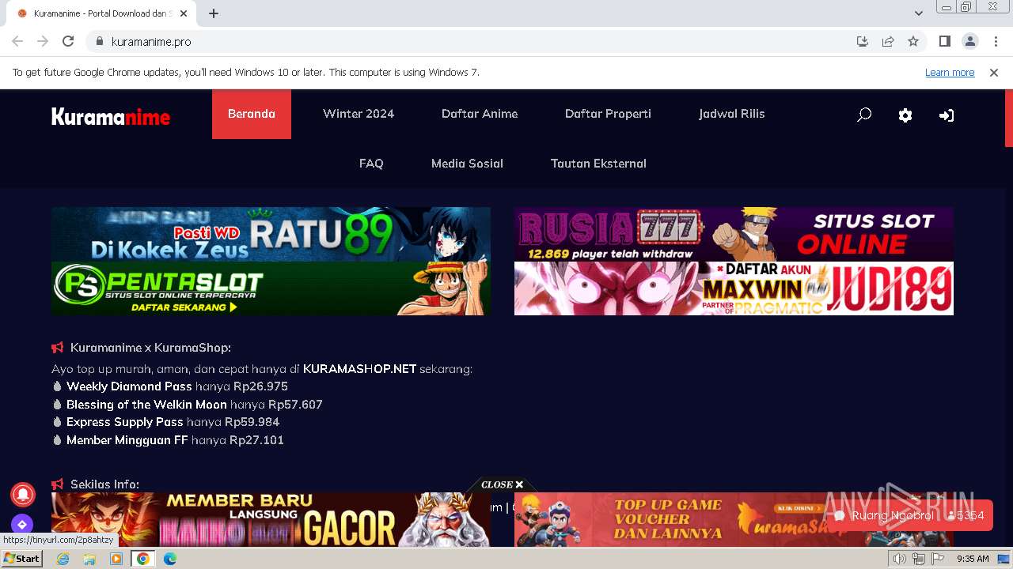The height and width of the screenshot is (569, 1013).
Task: Click the Sekilas Info heading
Action: [104, 484]
